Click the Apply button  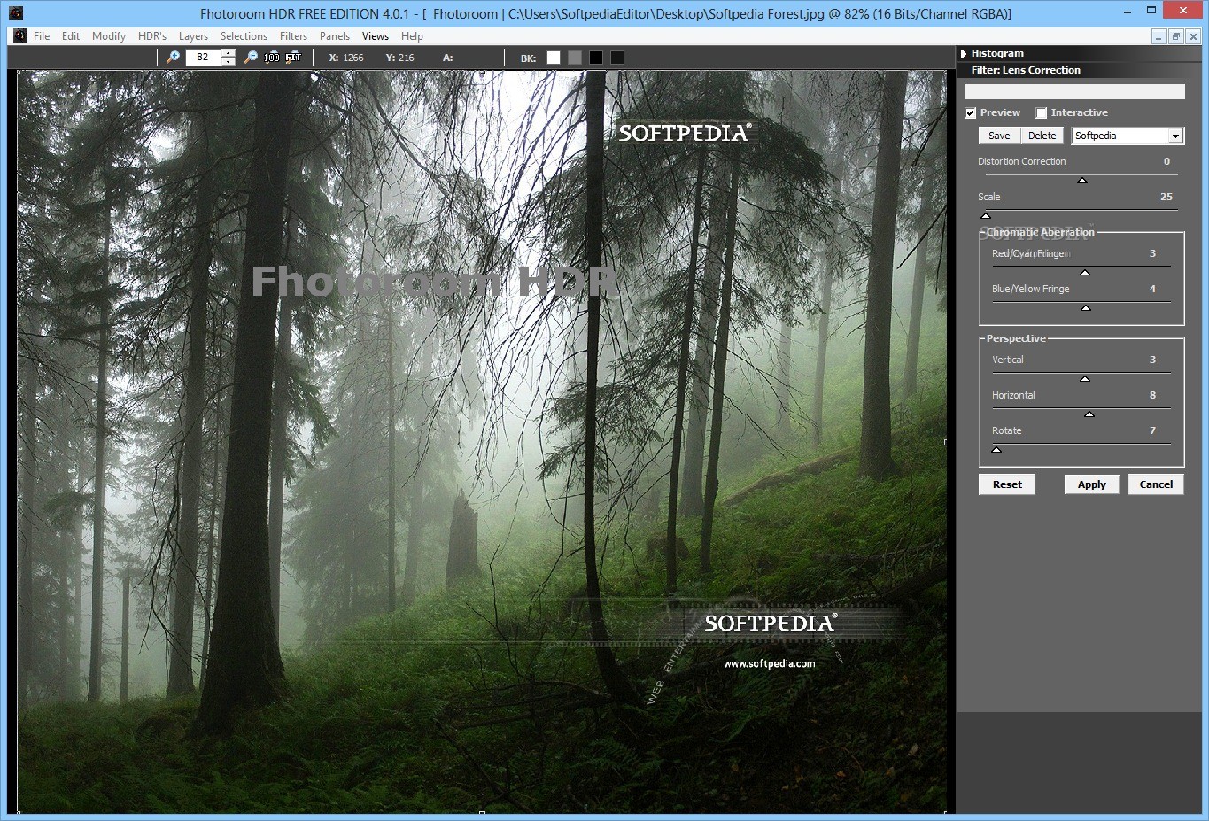[1092, 484]
